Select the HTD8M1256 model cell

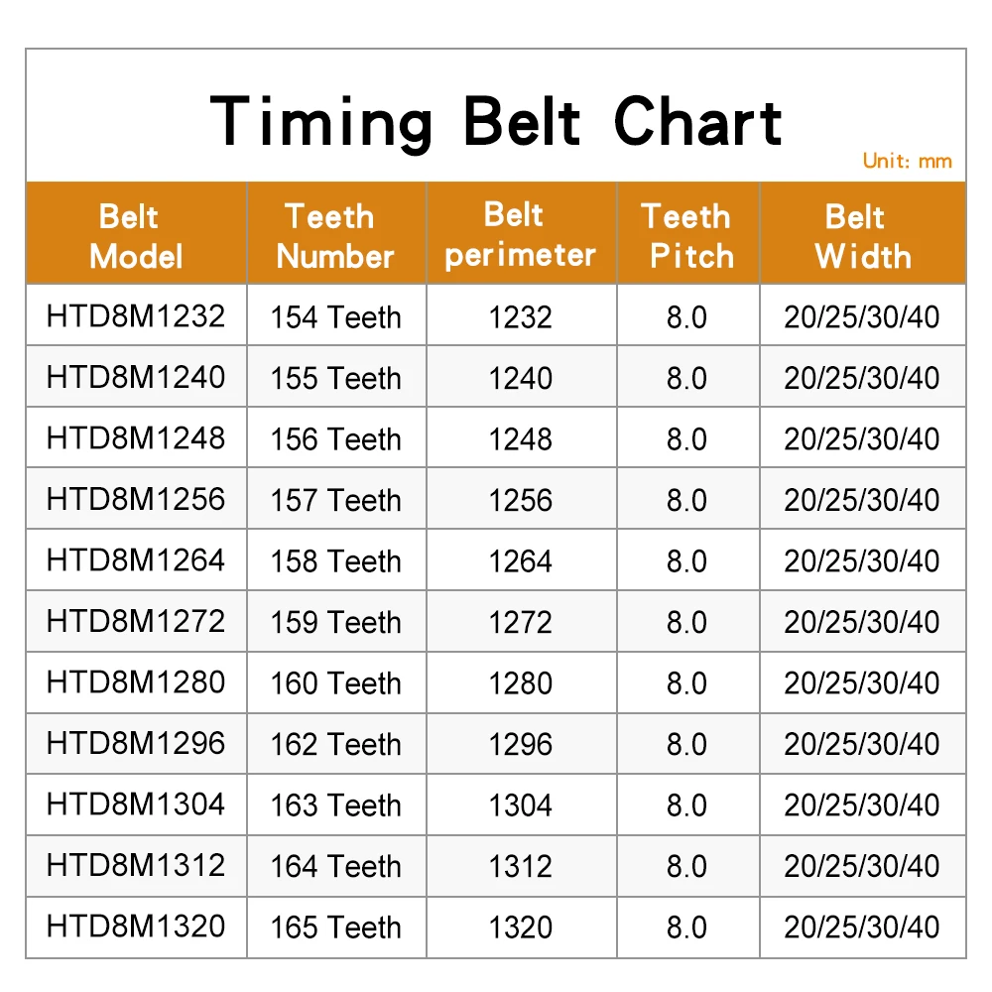136,499
